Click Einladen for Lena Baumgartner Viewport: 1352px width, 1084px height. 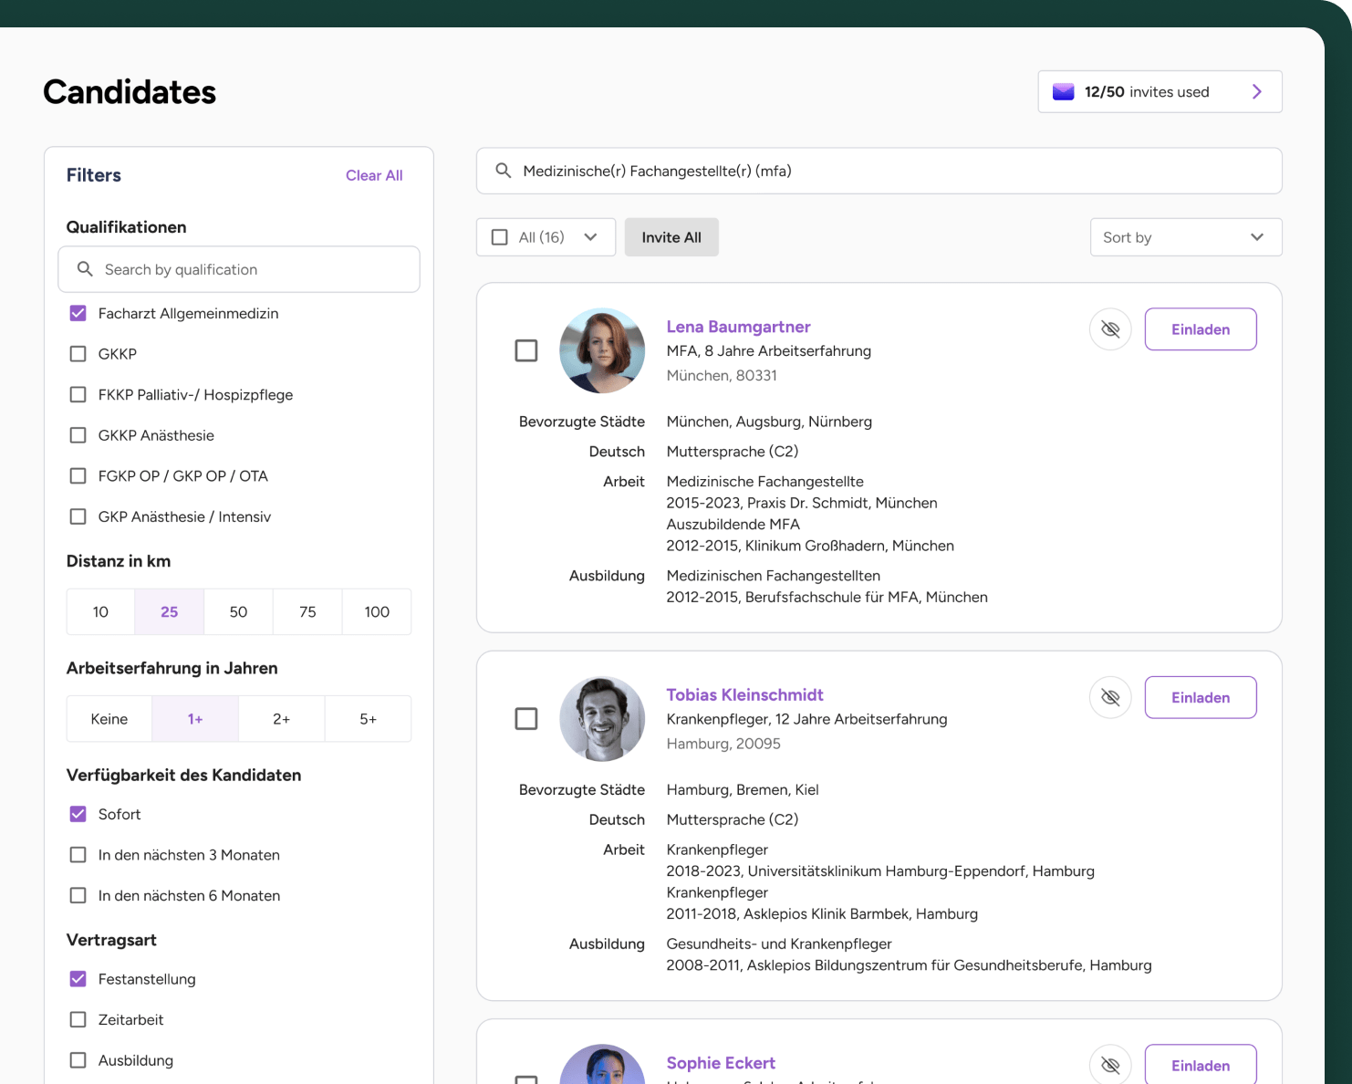coord(1200,329)
